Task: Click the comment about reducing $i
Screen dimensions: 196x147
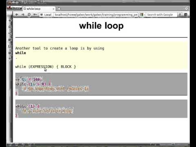Action: (56, 89)
